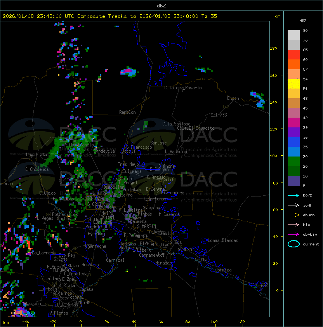
Task: Click the '-40' tick on bottom km axis
Action: pyautogui.click(x=26, y=322)
